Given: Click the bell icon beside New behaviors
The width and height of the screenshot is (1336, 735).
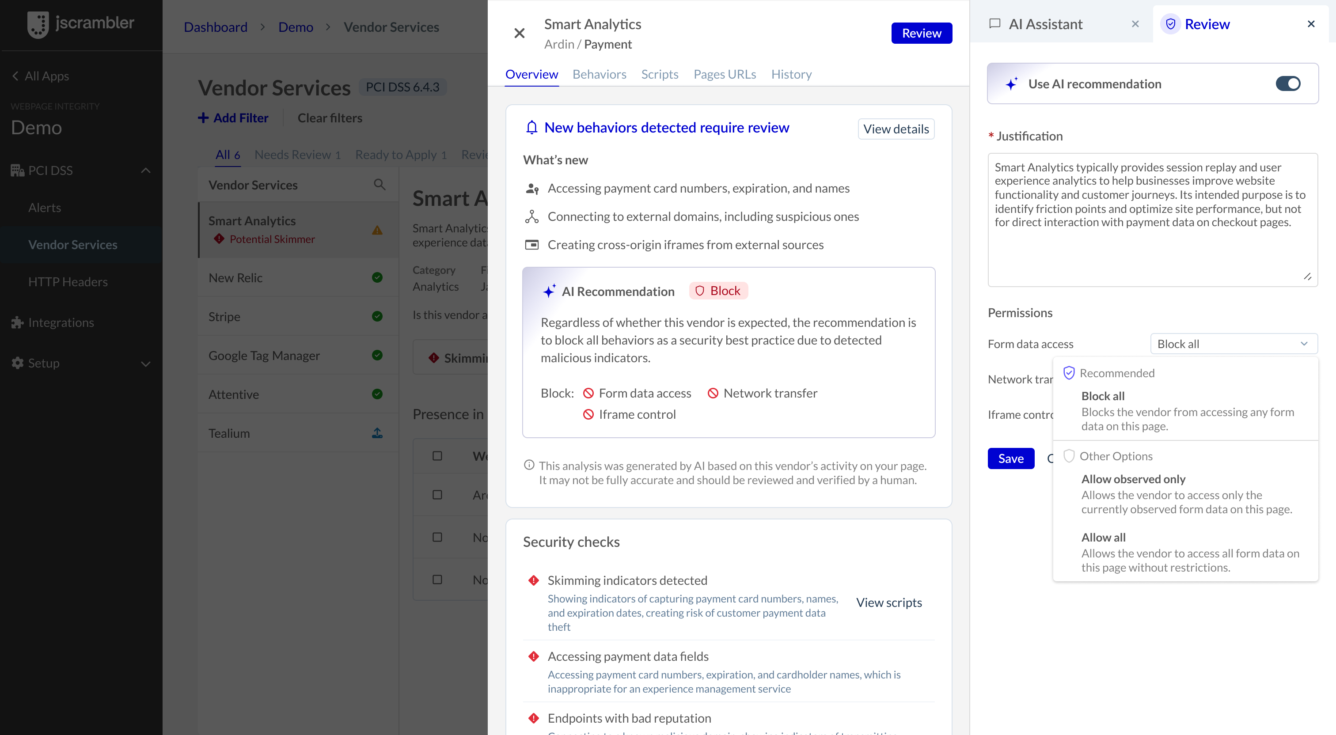Looking at the screenshot, I should coord(531,128).
